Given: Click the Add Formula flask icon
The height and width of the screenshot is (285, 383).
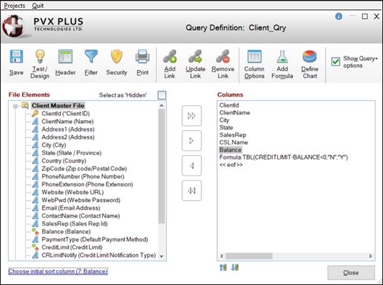Looking at the screenshot, I should (x=282, y=56).
